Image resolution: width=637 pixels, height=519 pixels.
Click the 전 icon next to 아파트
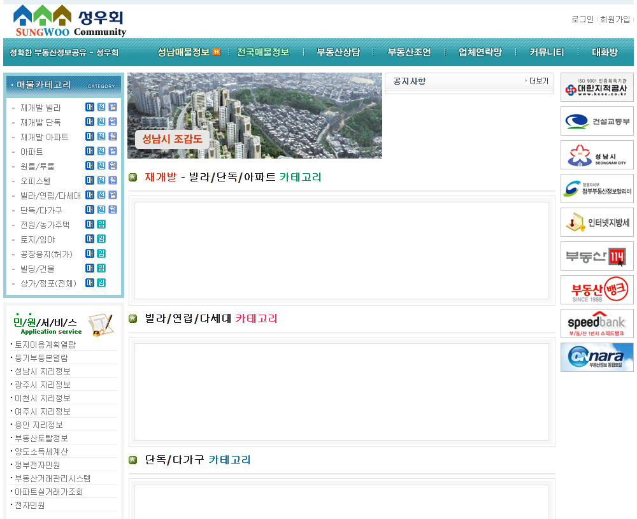(x=101, y=152)
